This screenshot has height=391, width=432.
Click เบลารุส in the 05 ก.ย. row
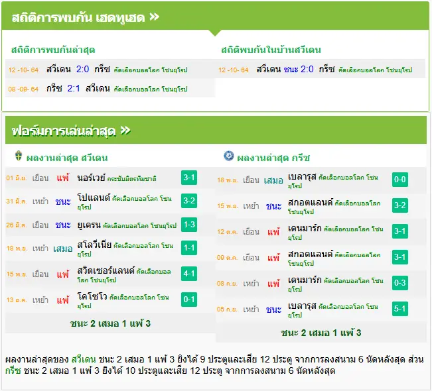[302, 306]
